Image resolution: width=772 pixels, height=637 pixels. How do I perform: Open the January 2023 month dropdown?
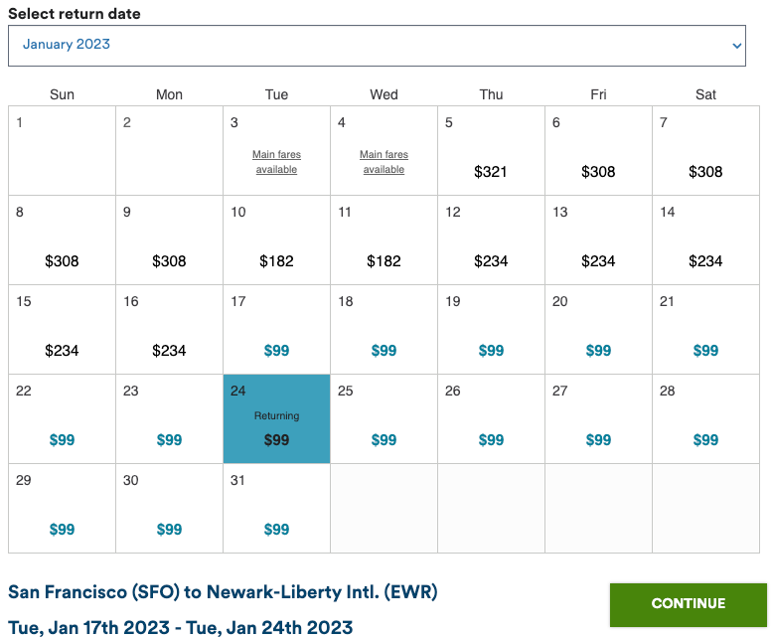(x=376, y=46)
